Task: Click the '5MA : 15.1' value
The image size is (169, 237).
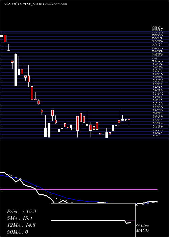Action: click(20, 218)
